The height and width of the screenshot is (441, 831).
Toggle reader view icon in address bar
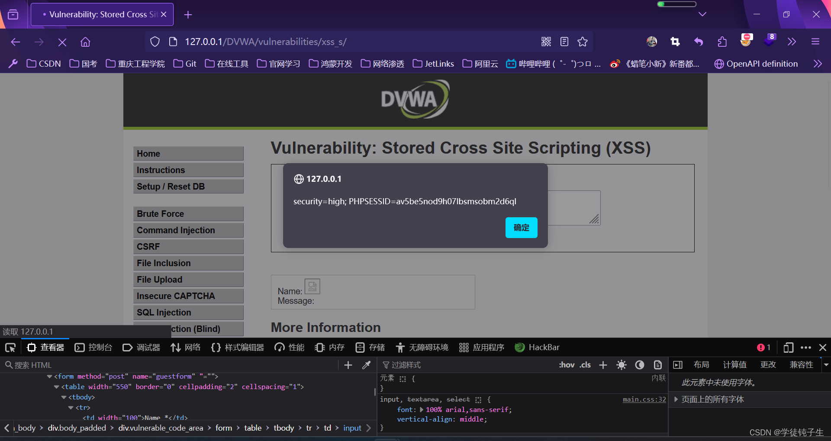pyautogui.click(x=564, y=42)
